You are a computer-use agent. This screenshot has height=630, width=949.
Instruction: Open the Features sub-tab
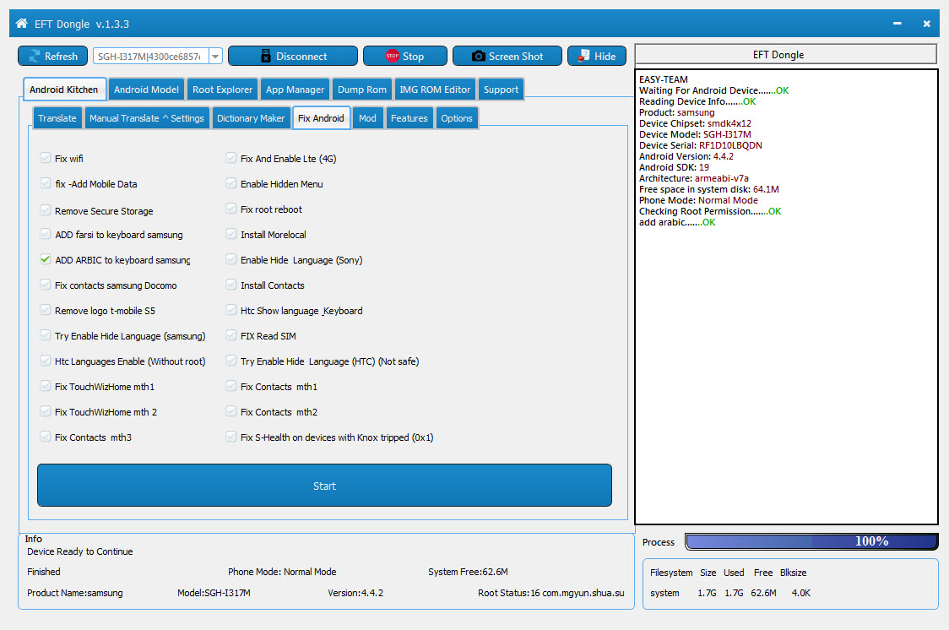point(409,118)
